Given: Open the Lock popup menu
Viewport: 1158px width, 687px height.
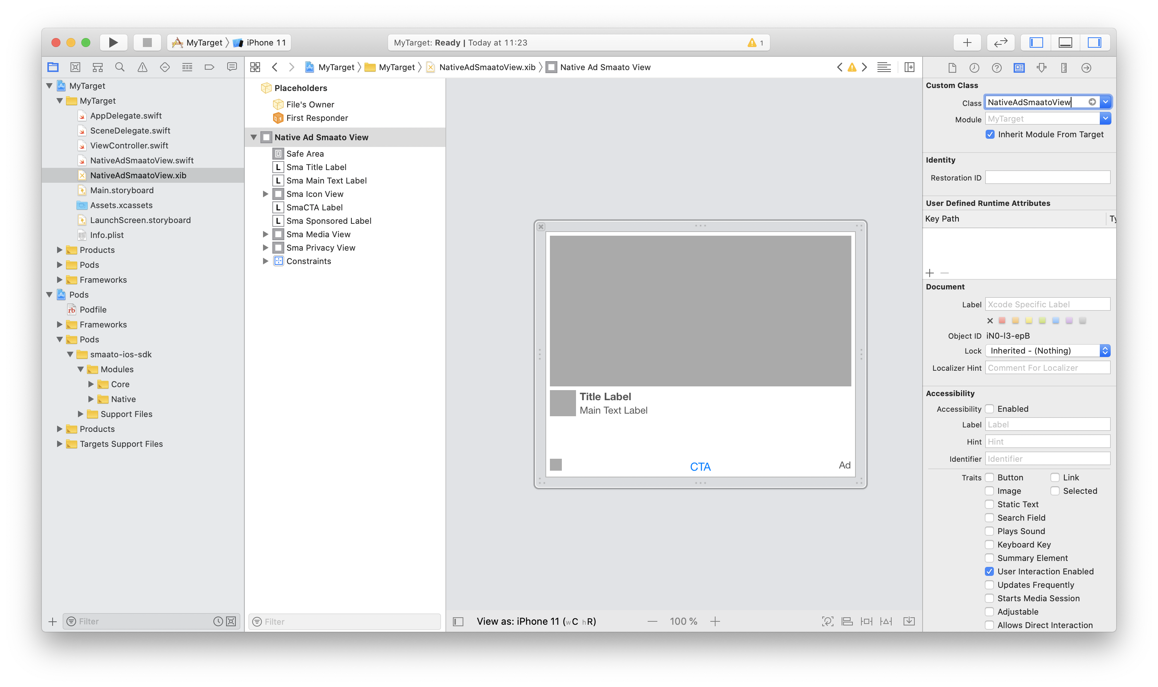Looking at the screenshot, I should point(1047,351).
